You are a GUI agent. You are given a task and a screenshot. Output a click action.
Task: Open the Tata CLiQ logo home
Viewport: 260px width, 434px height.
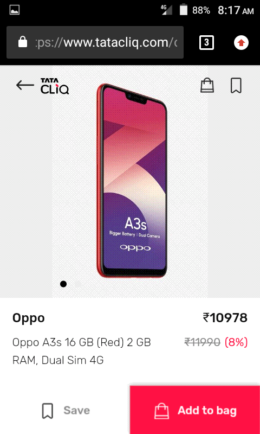(55, 86)
